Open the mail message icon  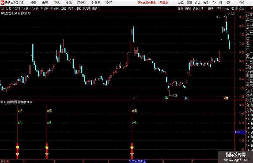(228, 3)
